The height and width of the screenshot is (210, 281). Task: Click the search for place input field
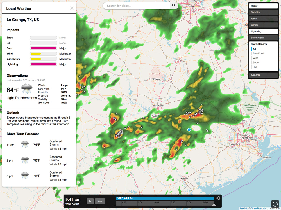click(x=138, y=6)
